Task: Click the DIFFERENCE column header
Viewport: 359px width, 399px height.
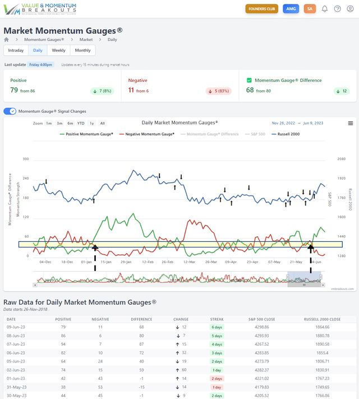Action: pos(141,319)
